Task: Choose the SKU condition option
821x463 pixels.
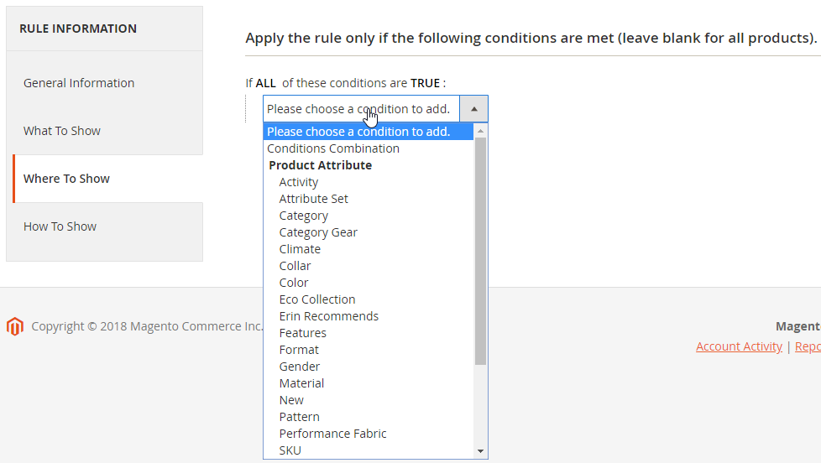Action: [x=290, y=450]
